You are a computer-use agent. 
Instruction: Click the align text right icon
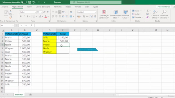(x=60, y=16)
